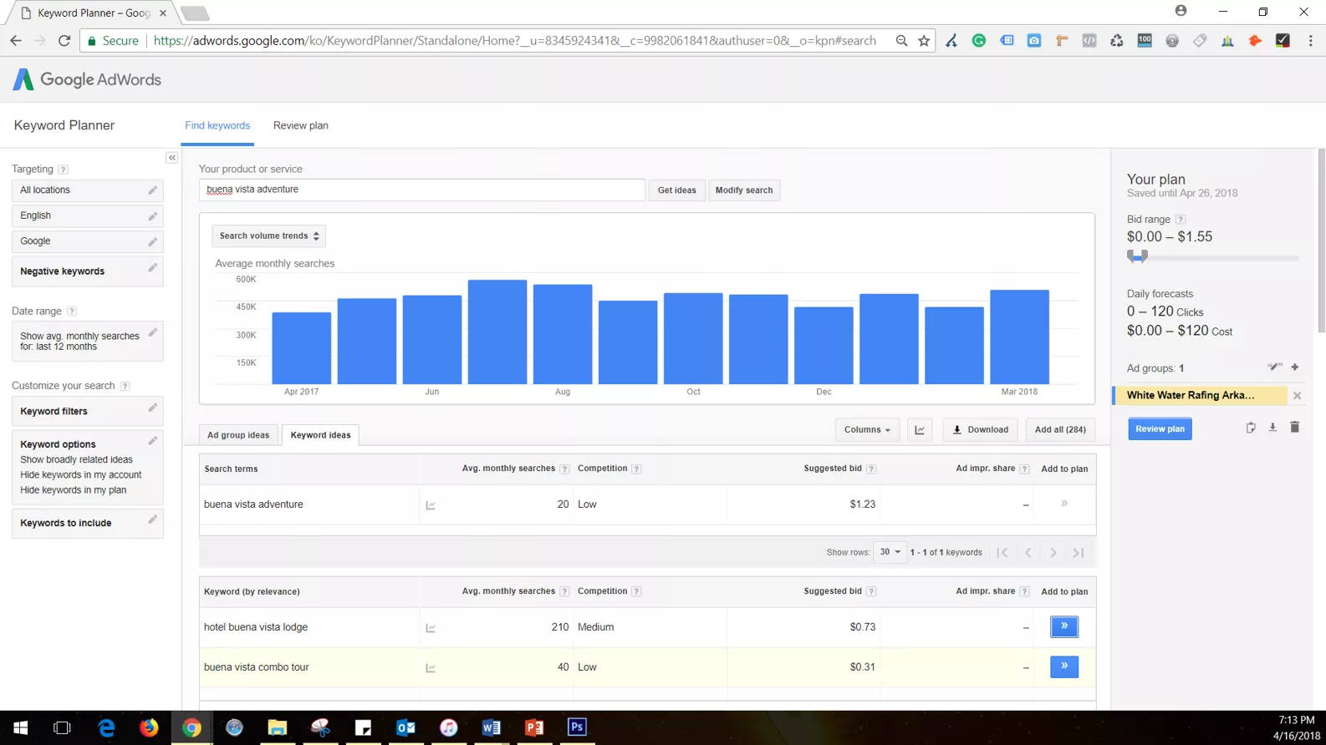Click the Get ideas button

(676, 190)
